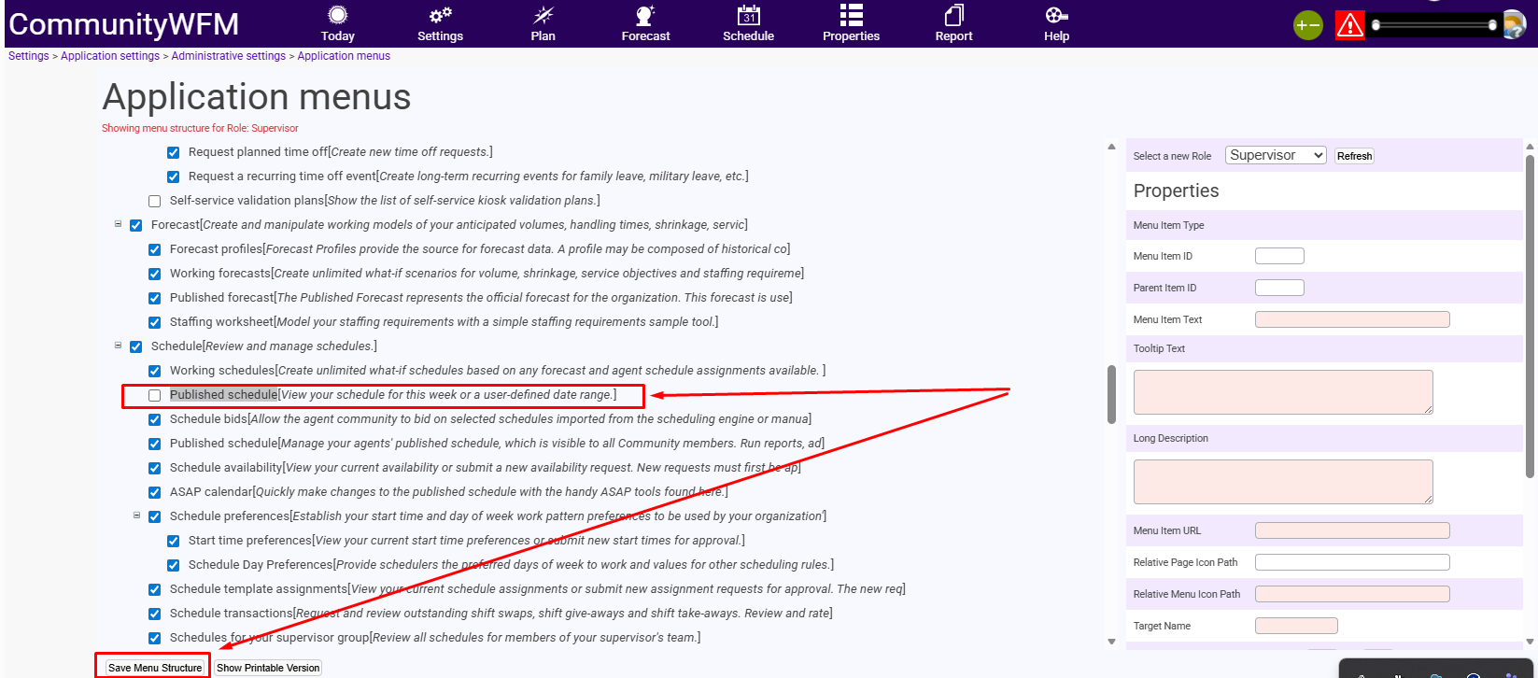Viewport: 1538px width, 678px height.
Task: Uncheck the Schedule bids checkbox
Action: [x=154, y=419]
